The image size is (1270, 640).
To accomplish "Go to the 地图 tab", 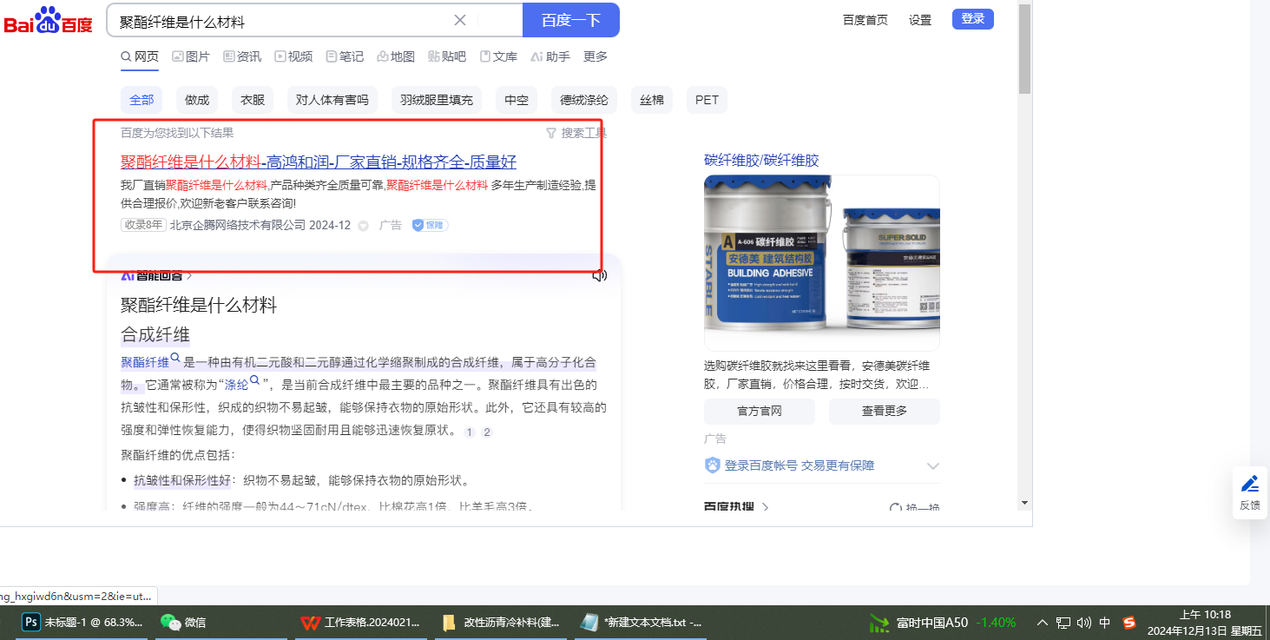I will click(x=396, y=56).
